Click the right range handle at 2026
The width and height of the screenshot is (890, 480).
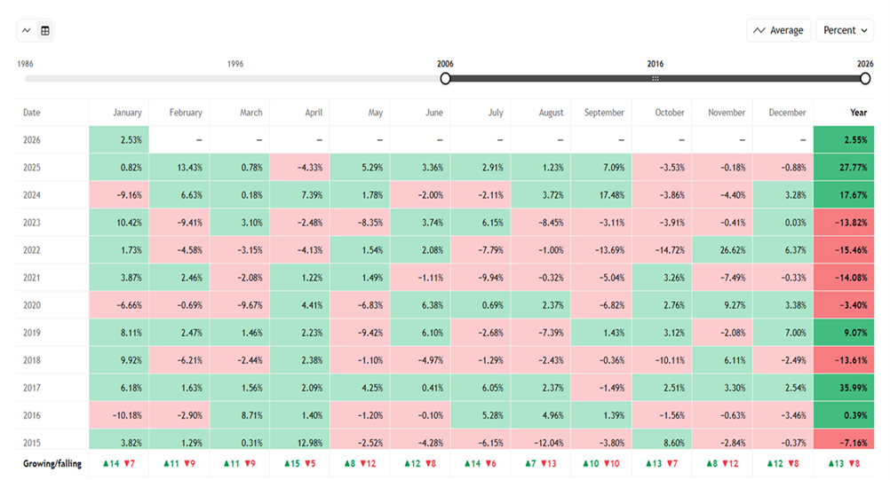coord(865,78)
